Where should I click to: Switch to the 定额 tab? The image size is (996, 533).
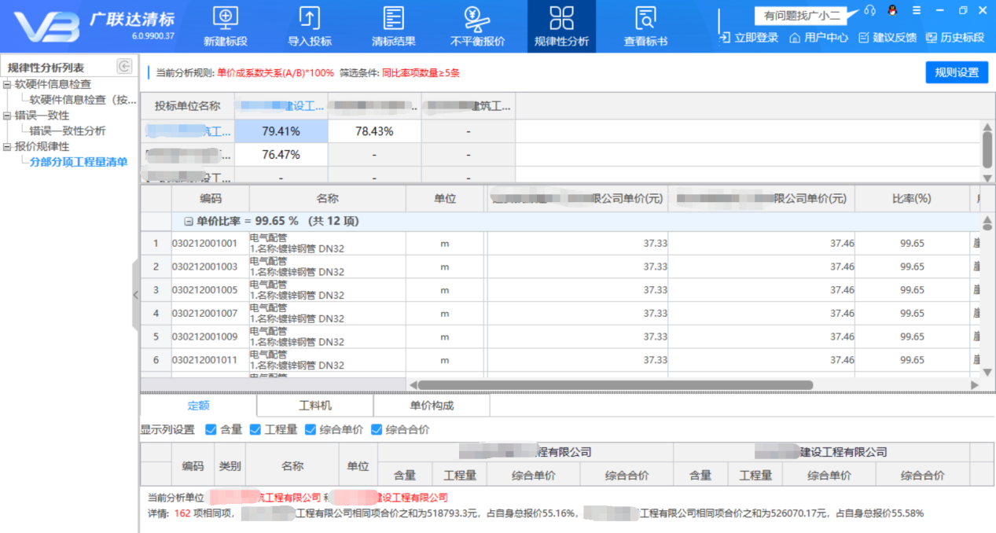point(199,406)
